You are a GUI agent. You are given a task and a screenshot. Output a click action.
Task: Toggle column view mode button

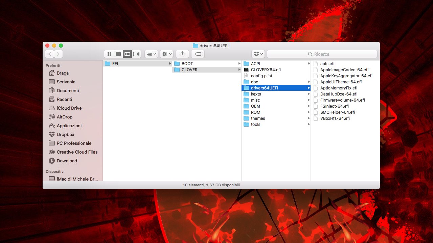pos(127,54)
